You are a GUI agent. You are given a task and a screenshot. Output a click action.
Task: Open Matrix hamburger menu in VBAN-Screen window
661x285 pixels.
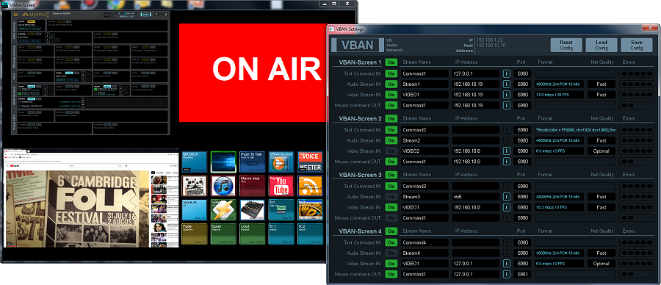click(15, 15)
